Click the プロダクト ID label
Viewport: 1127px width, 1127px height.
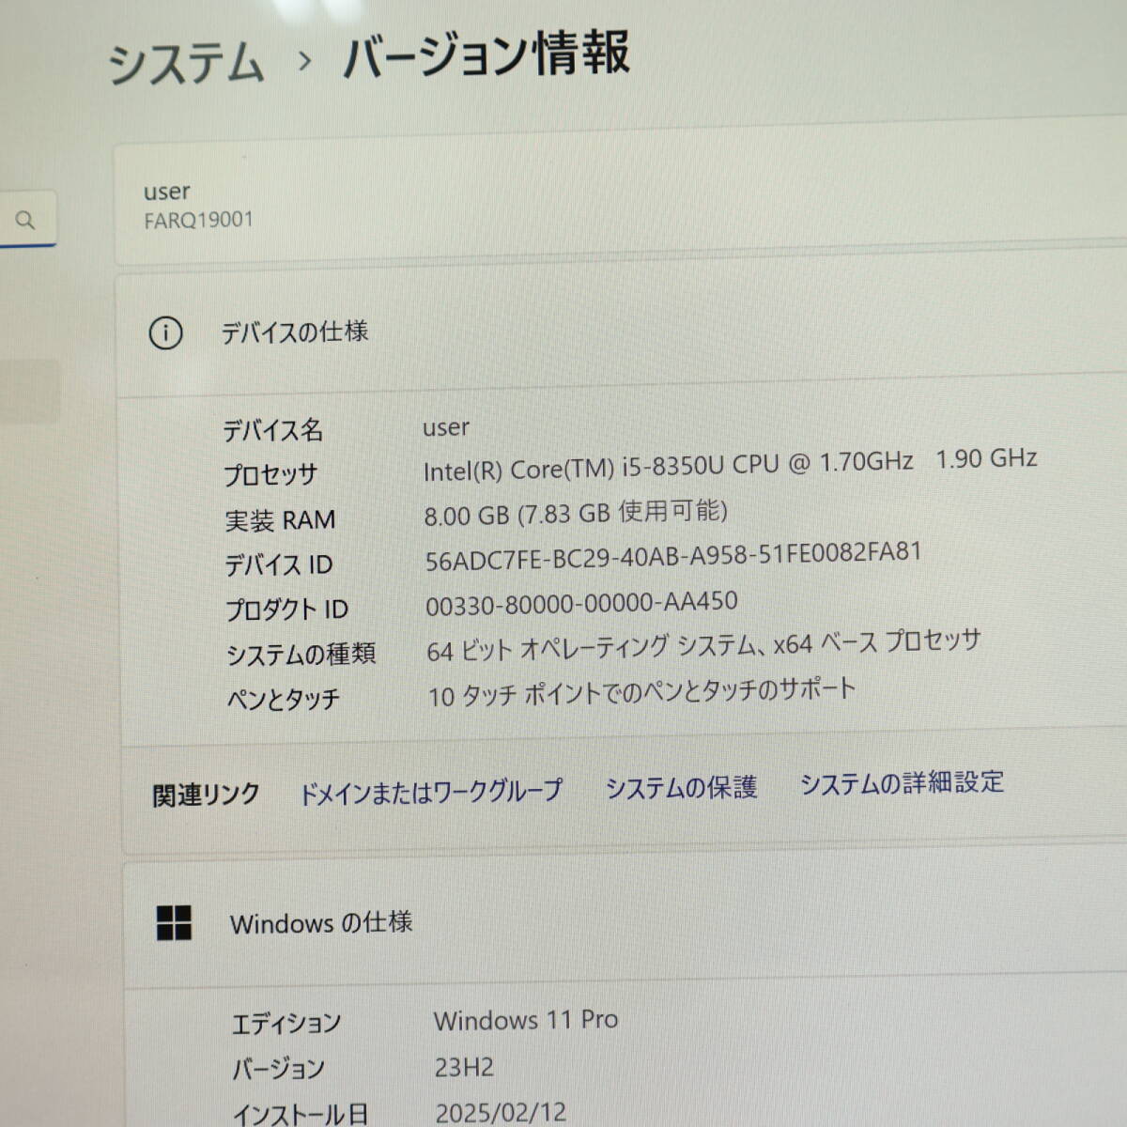pyautogui.click(x=286, y=610)
